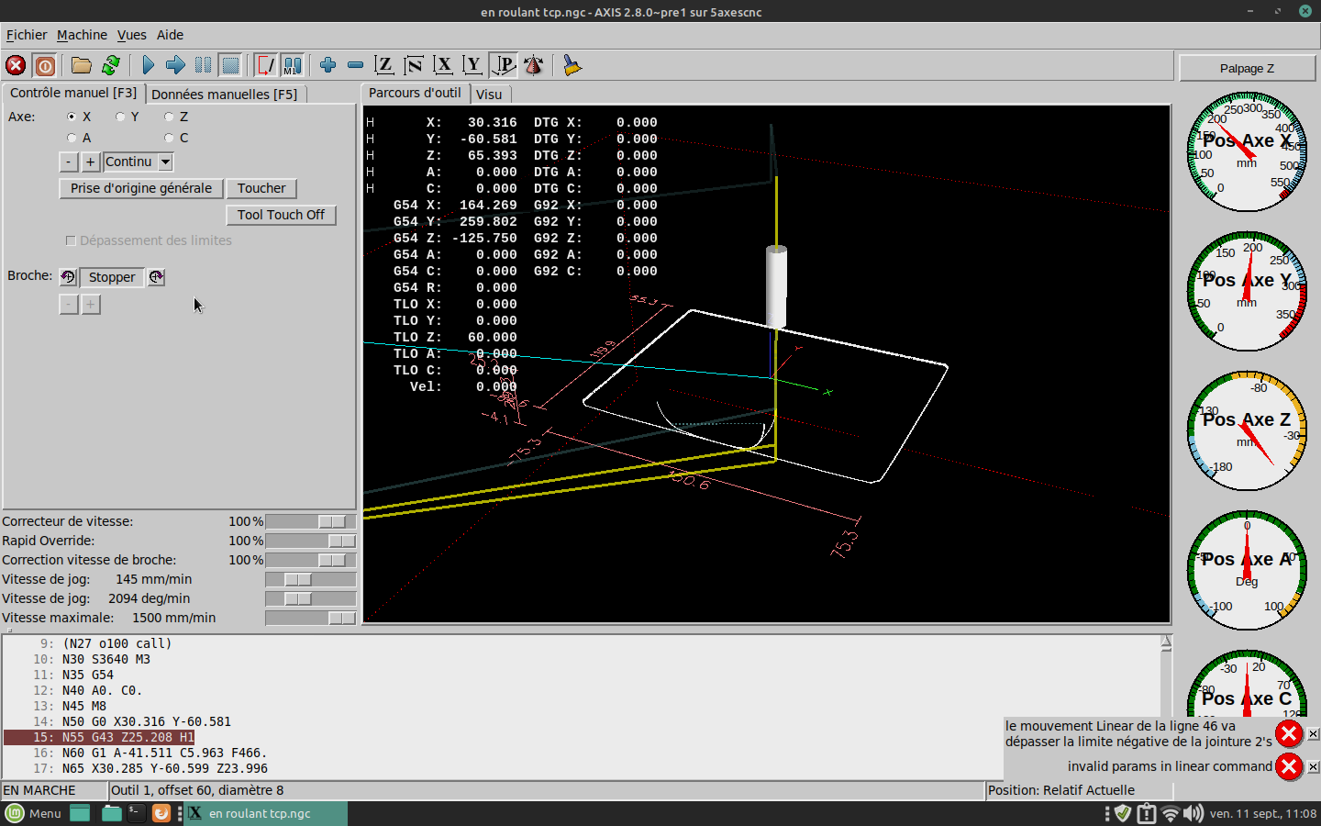The width and height of the screenshot is (1321, 826).
Task: Select the A axis radio button
Action: coord(72,138)
